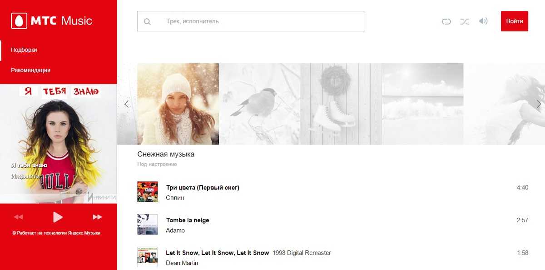Viewport: 545px width, 270px height.
Task: Toggle shuffle playback mode
Action: (x=464, y=21)
